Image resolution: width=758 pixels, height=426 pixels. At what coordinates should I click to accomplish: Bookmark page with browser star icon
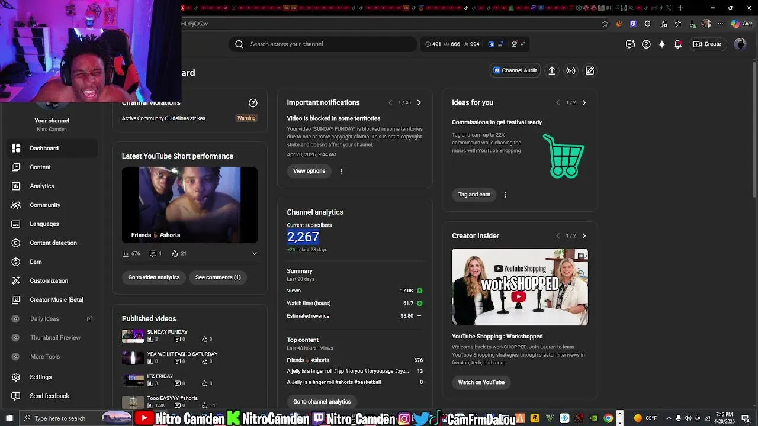point(605,24)
